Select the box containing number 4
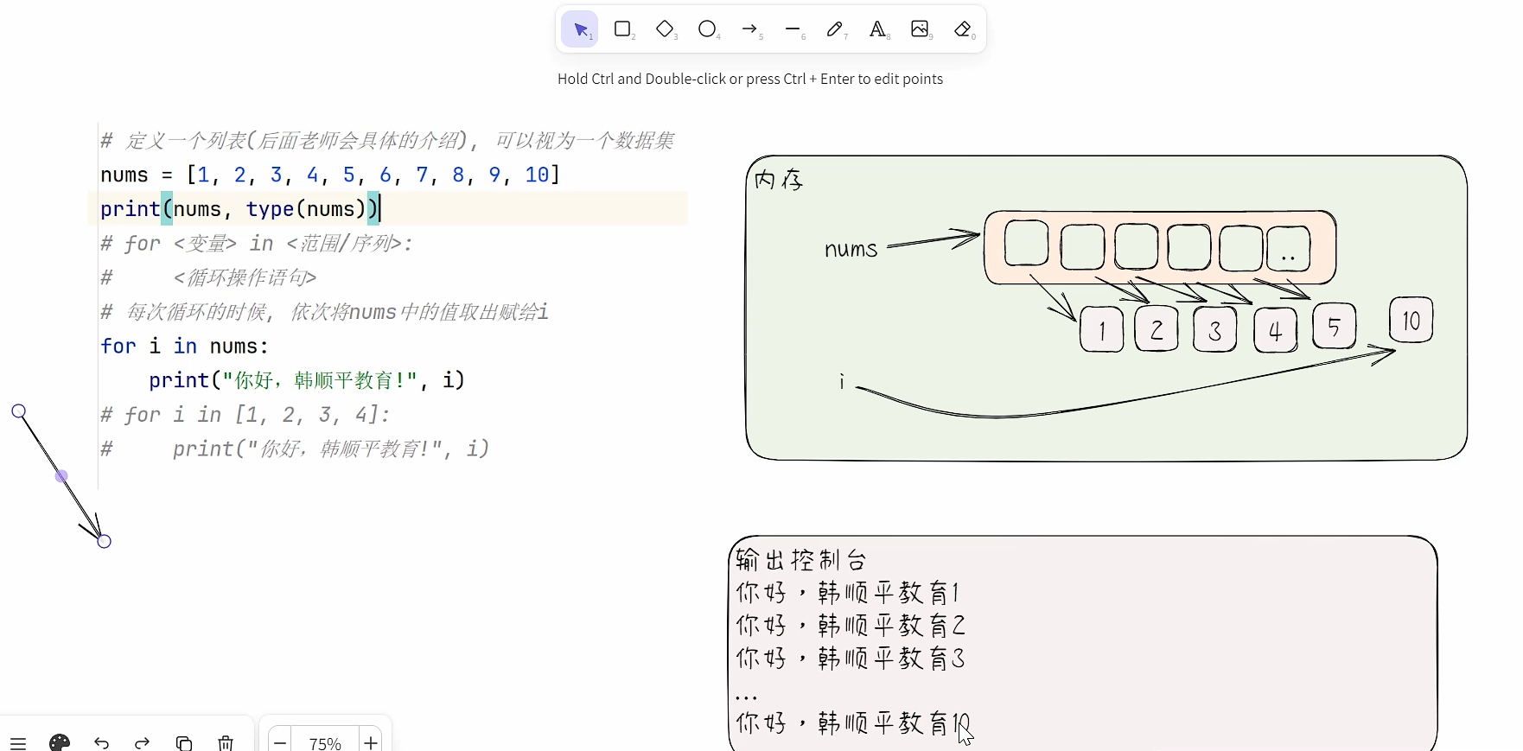The image size is (1523, 751). click(1276, 329)
